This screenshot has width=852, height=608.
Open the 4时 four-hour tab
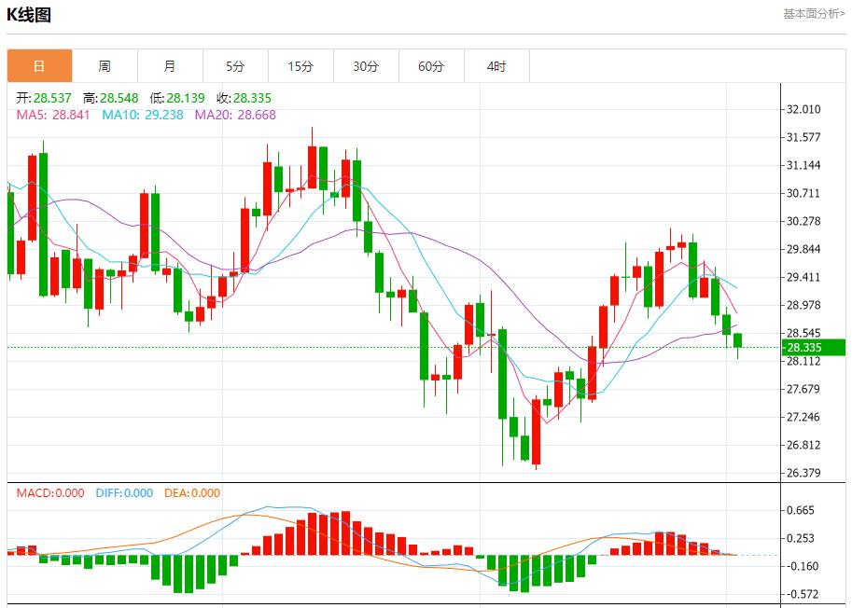click(496, 66)
